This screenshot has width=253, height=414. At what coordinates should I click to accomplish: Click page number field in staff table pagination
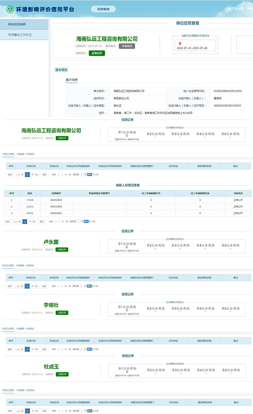[x=81, y=221]
